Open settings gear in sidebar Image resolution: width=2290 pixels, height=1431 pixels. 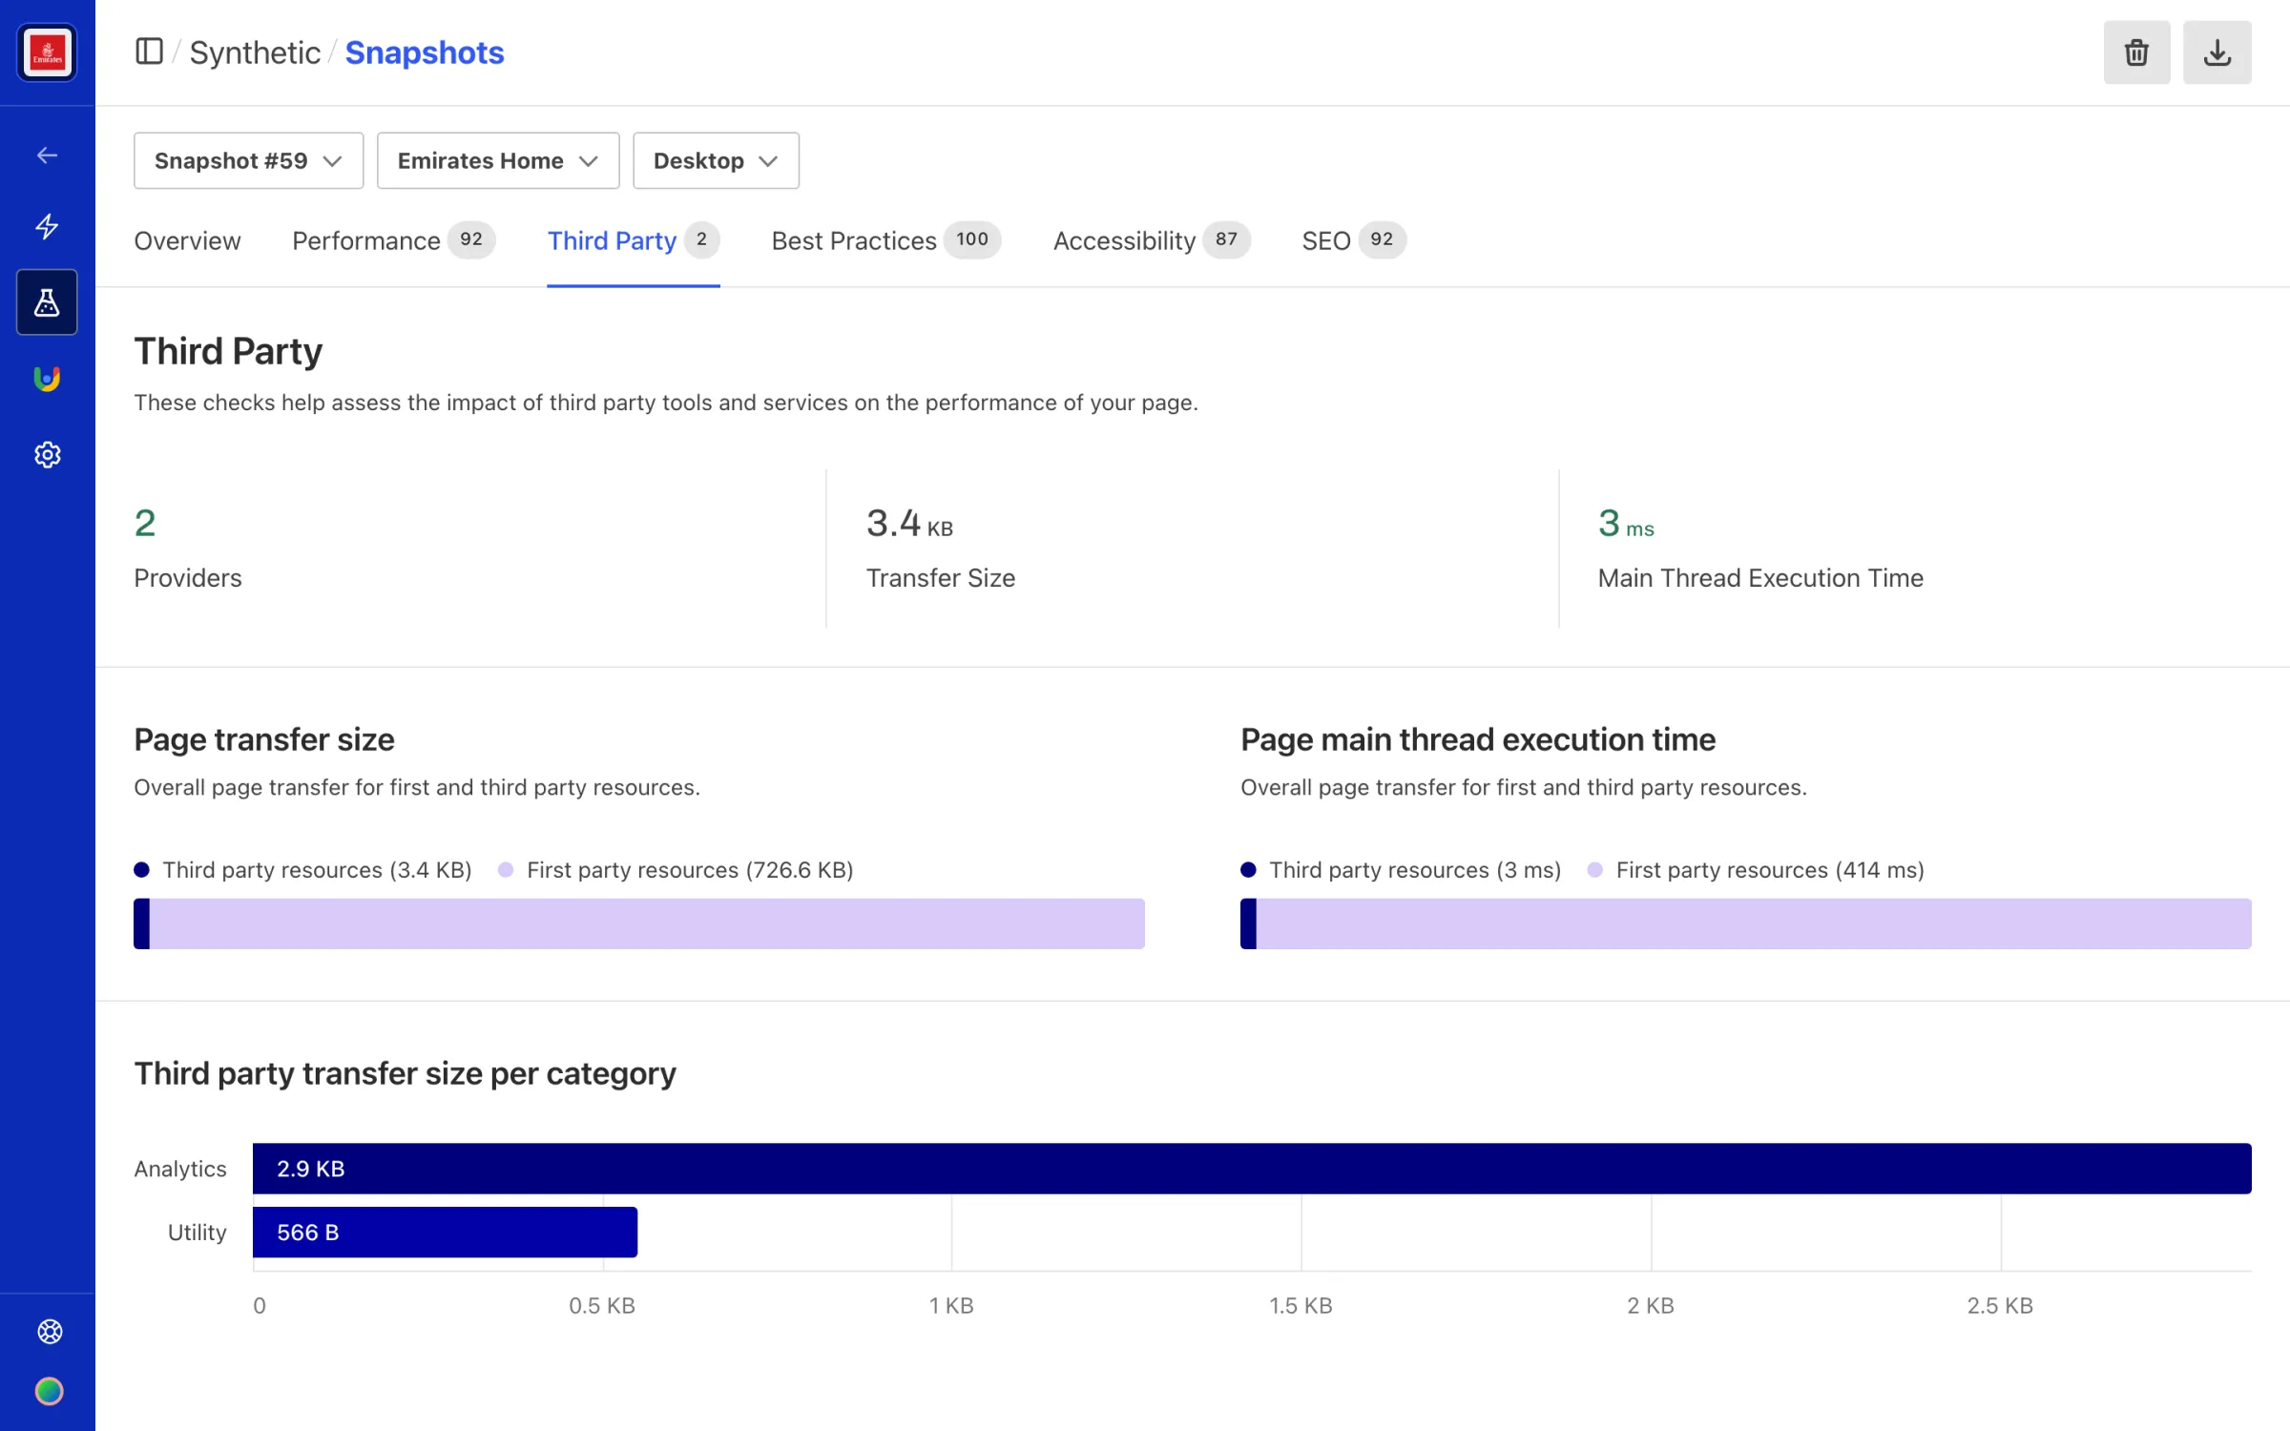pos(47,455)
